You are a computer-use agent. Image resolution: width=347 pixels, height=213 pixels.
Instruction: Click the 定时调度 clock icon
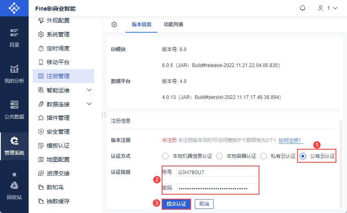(x=41, y=48)
